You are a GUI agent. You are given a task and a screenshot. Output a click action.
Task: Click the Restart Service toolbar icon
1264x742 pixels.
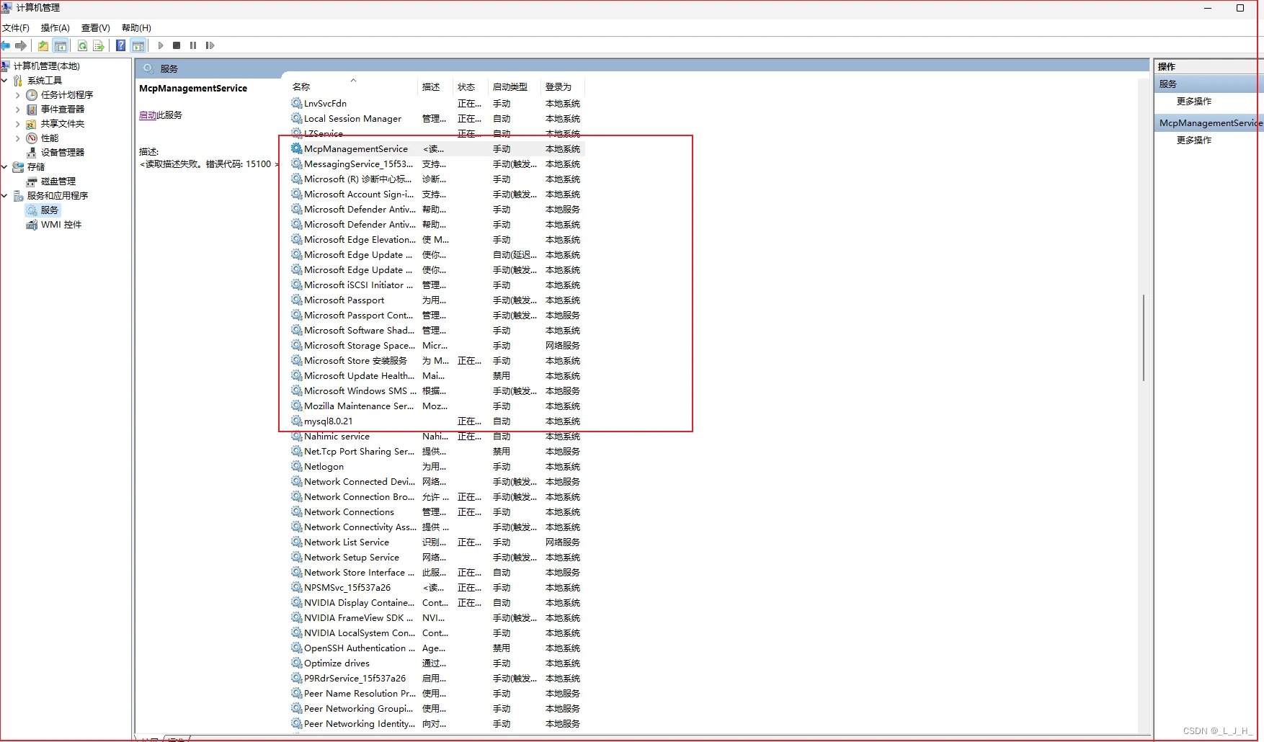pyautogui.click(x=210, y=45)
